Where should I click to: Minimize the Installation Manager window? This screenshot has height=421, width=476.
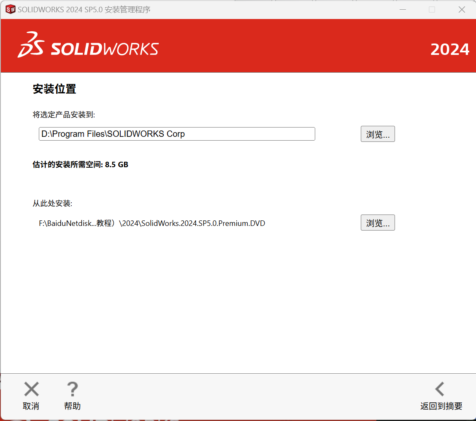[403, 10]
